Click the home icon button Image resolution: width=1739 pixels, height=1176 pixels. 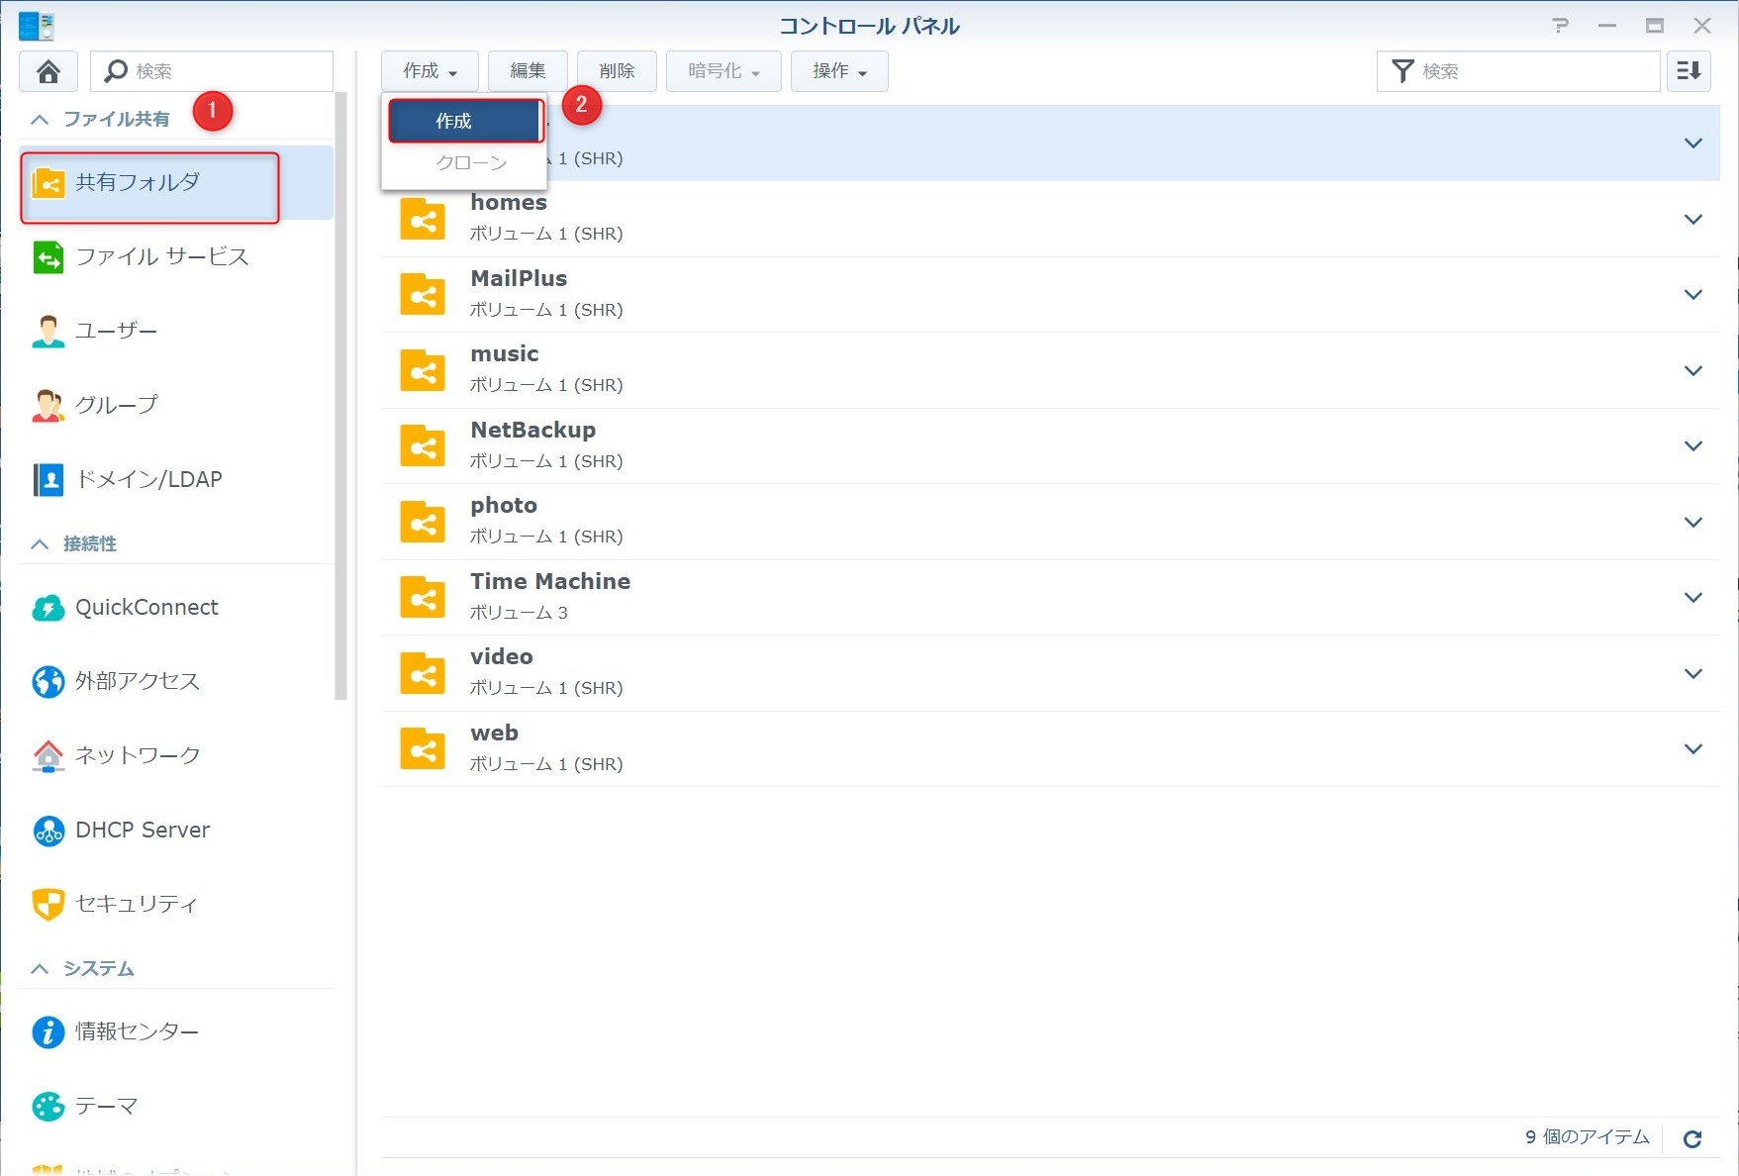coord(48,71)
